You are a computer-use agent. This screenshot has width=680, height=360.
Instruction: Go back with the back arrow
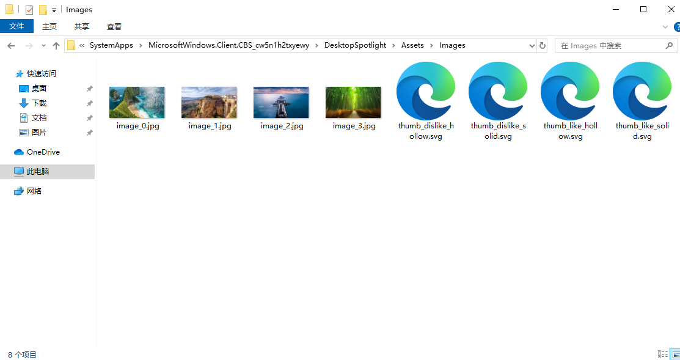pos(11,46)
